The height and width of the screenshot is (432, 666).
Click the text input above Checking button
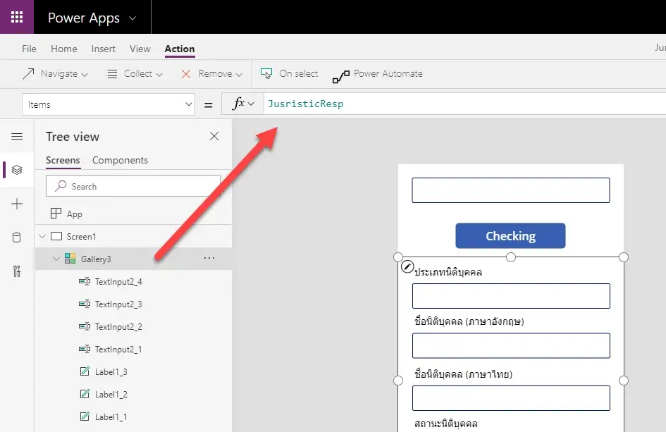tap(510, 190)
